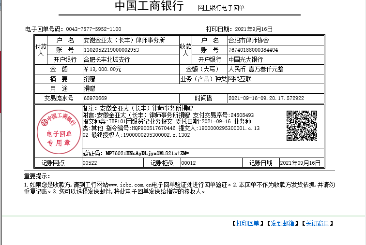Click transaction serial number 65970669
The image size is (366, 245).
(95, 98)
